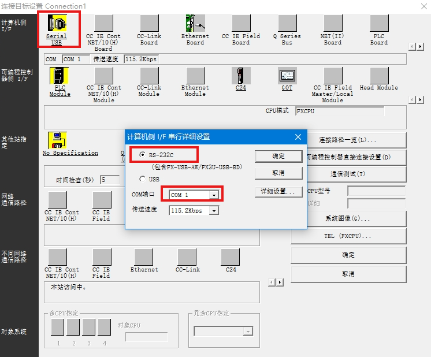Select the GOT interface icon
The image size is (431, 357).
[x=287, y=76]
